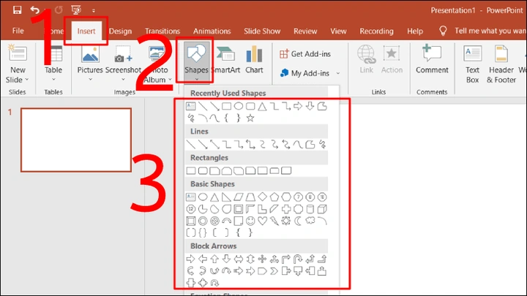
Task: Select the quad arrow in Block Arrows
Action: [x=262, y=259]
